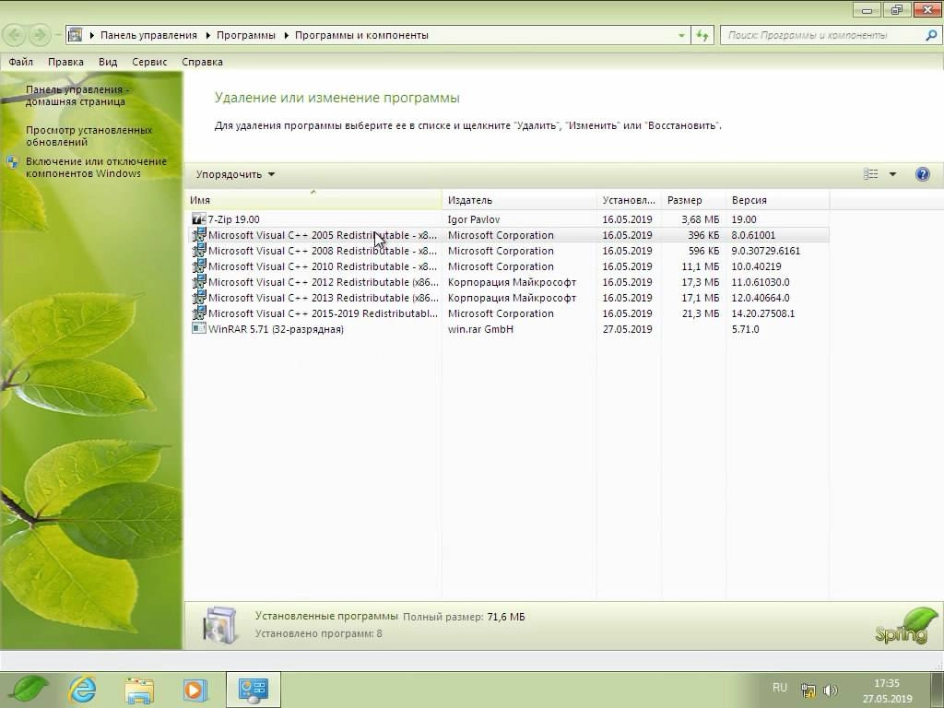The image size is (944, 708).
Task: Sort by the Установл... column header
Action: pos(629,200)
